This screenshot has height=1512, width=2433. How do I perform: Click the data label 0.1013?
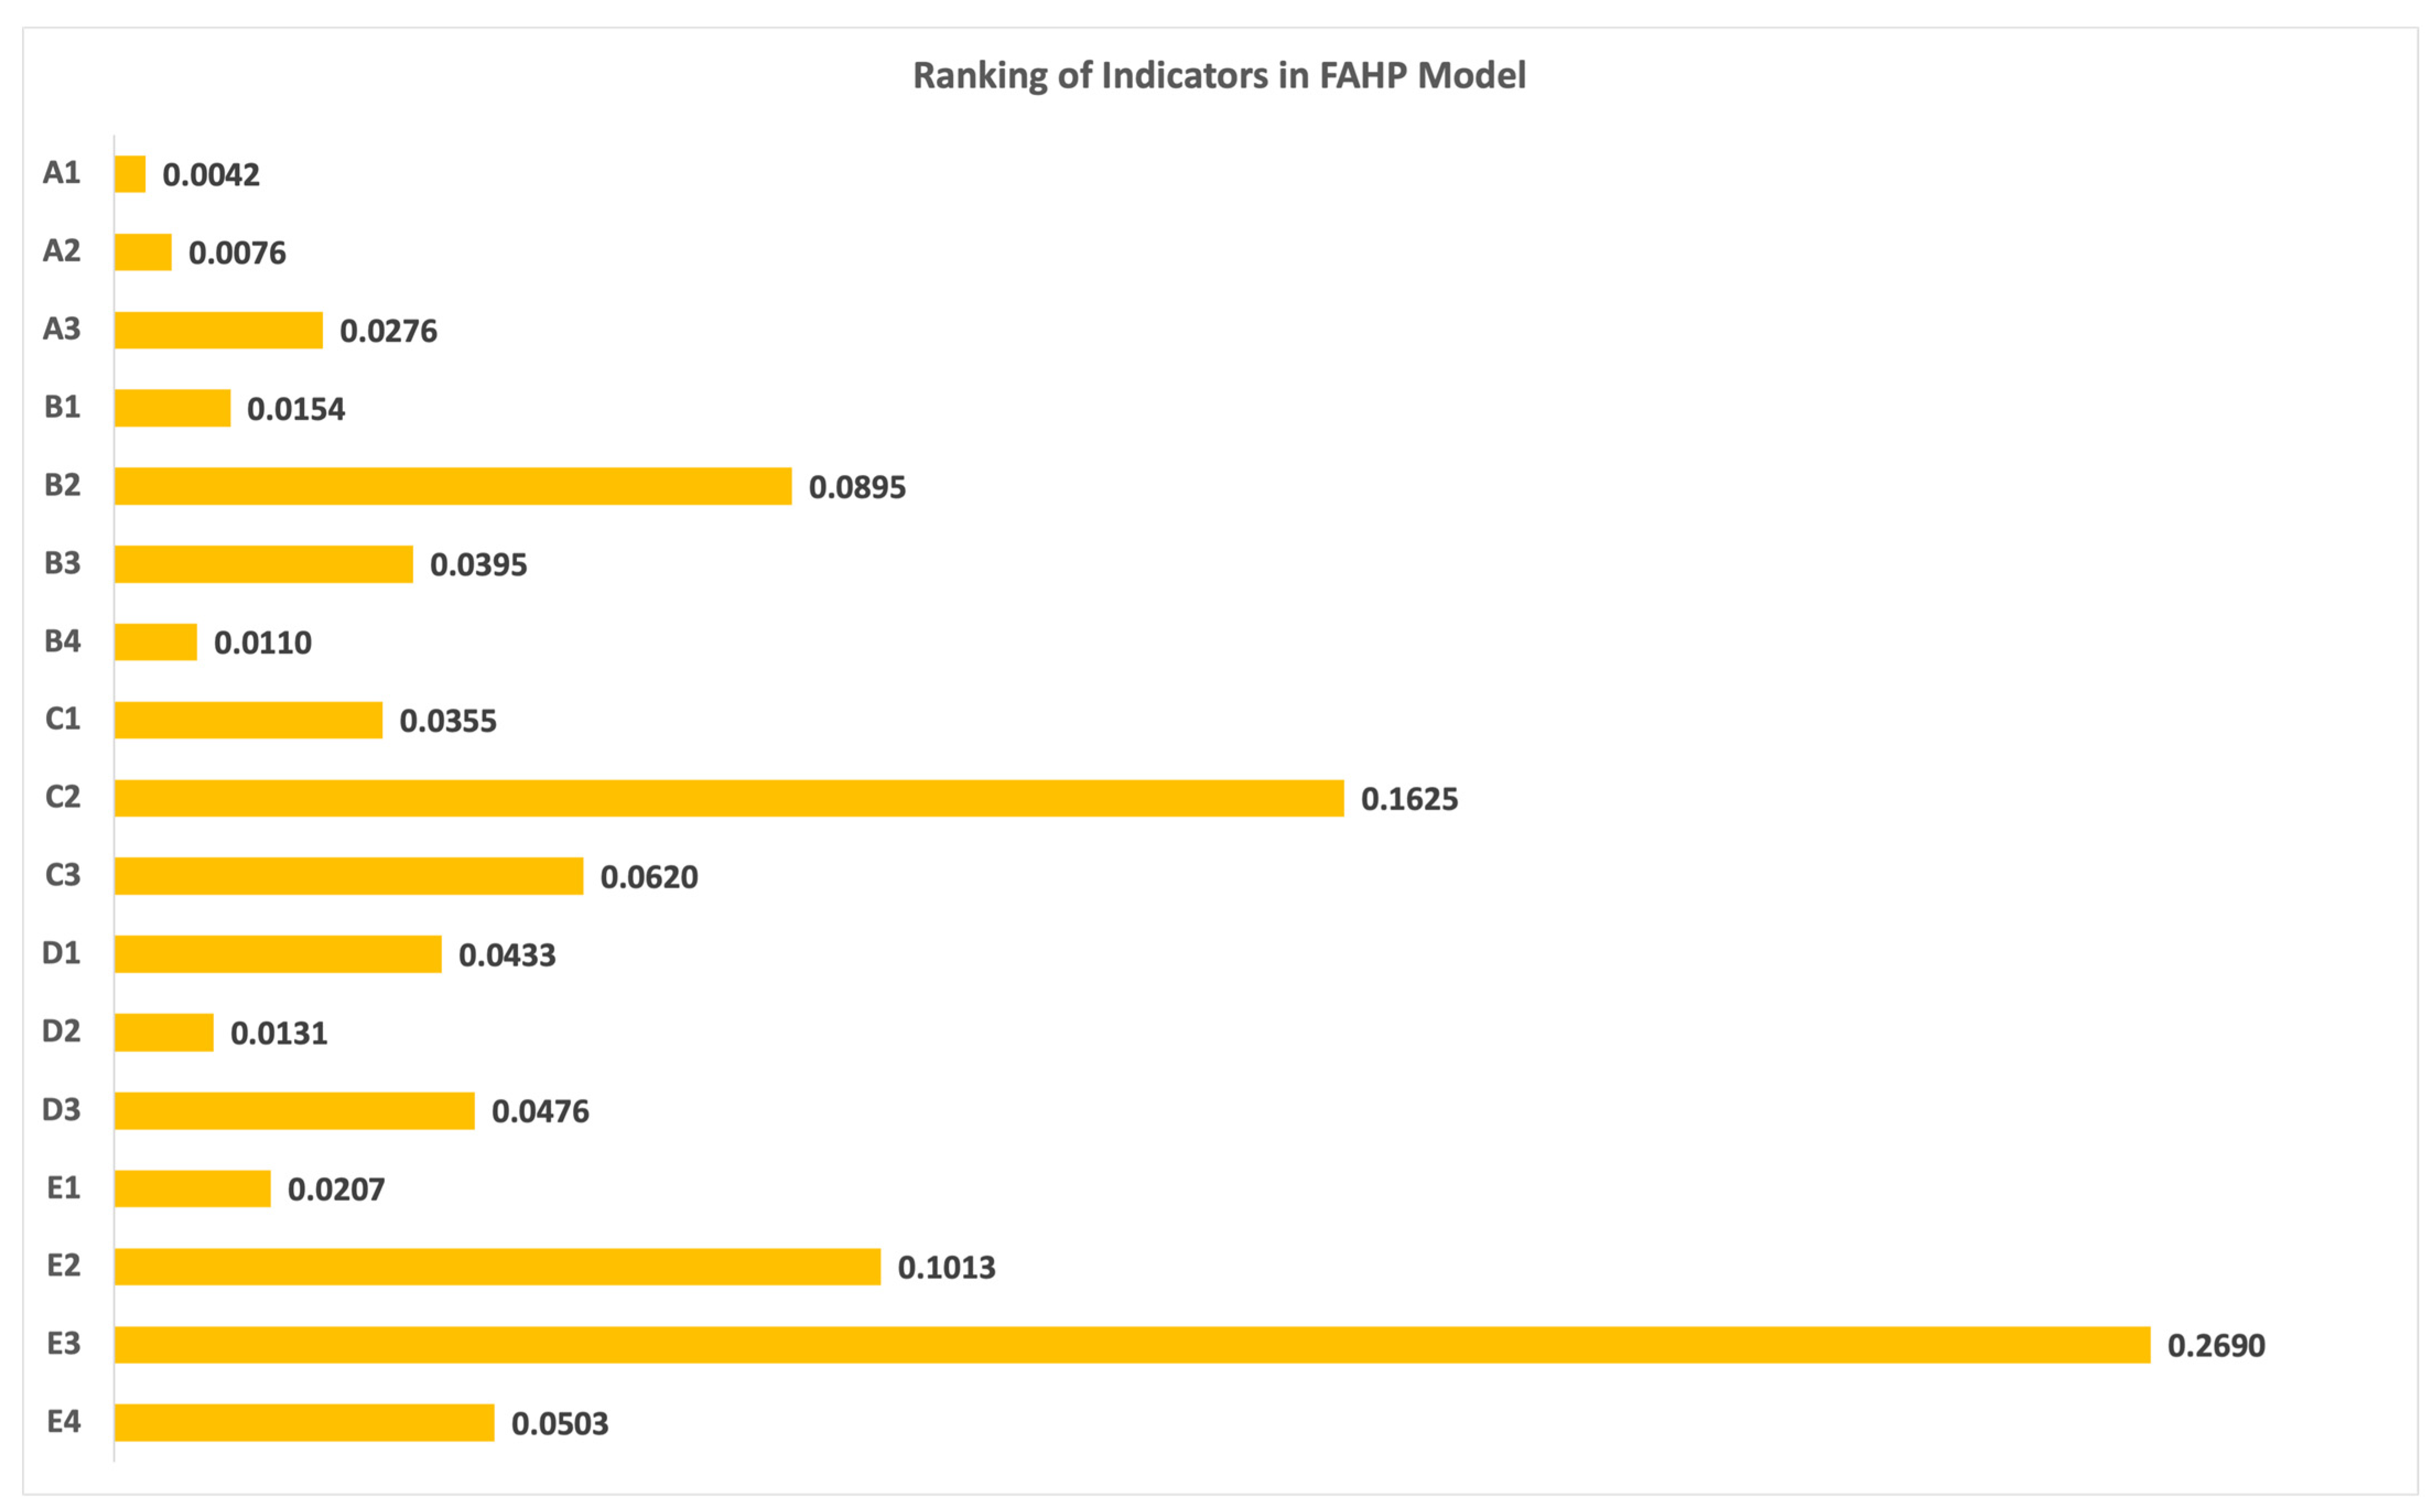pos(946,1267)
